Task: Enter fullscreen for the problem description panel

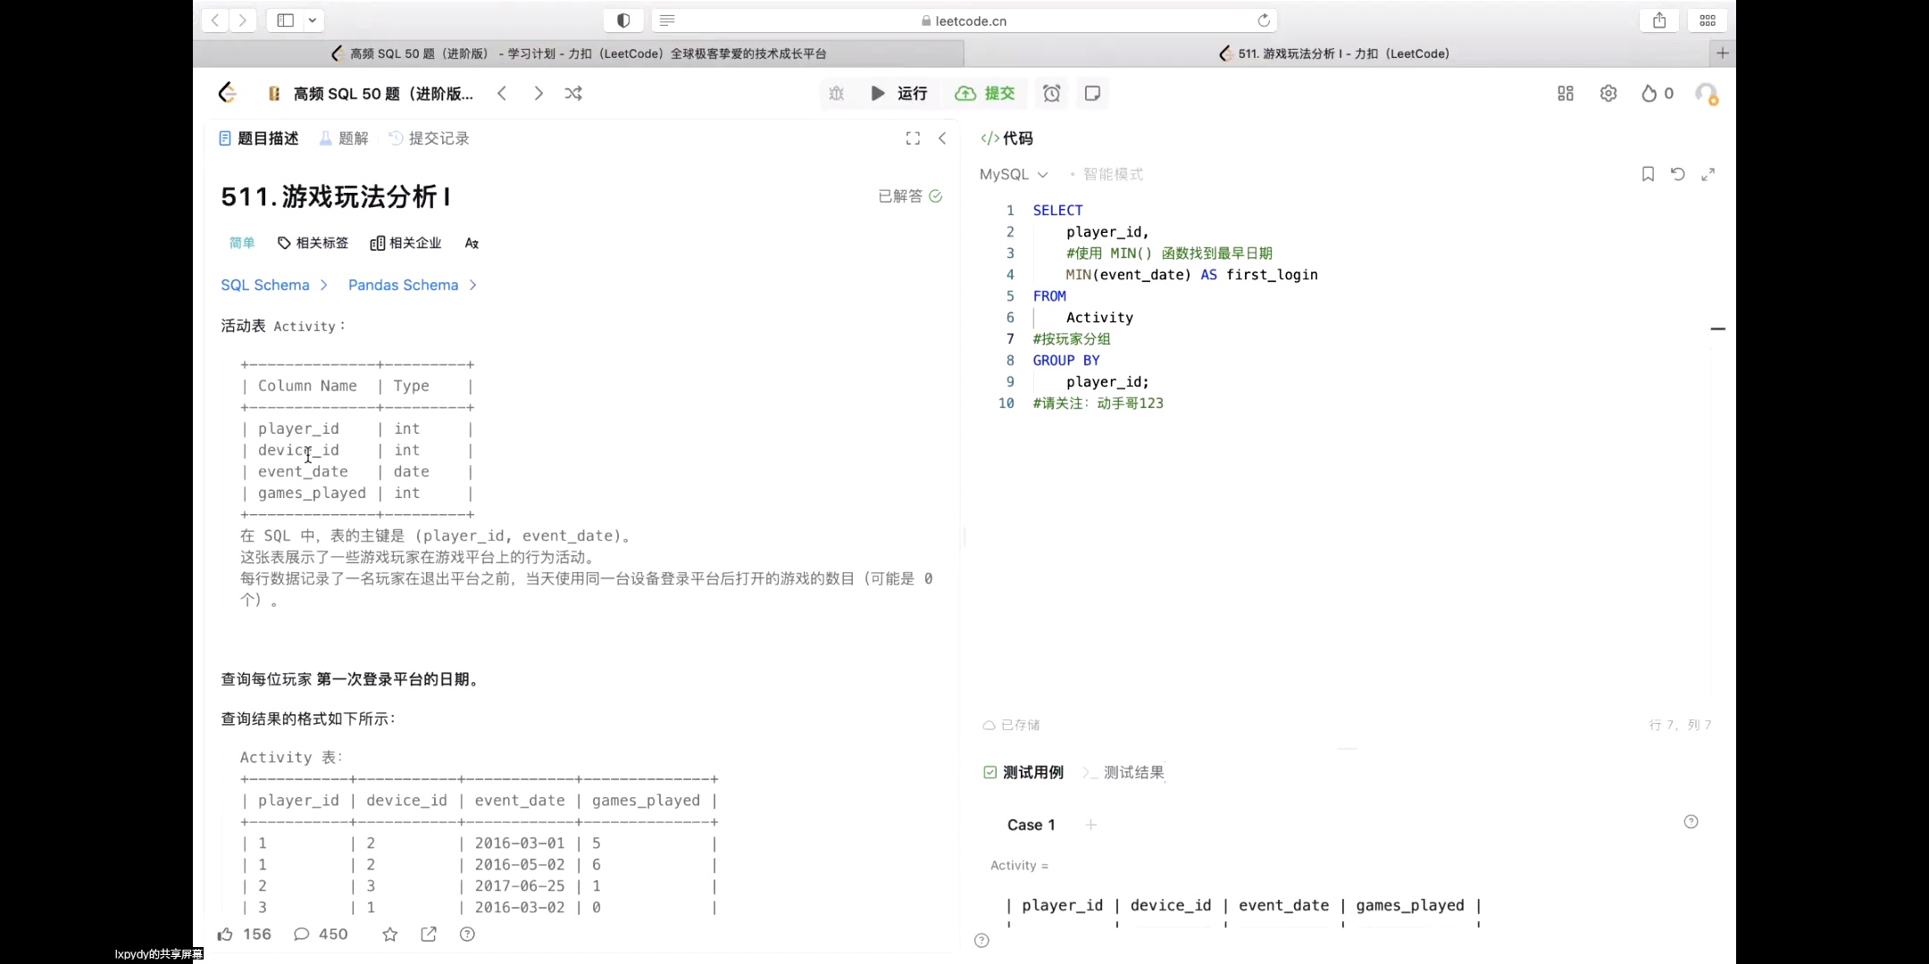Action: tap(913, 137)
